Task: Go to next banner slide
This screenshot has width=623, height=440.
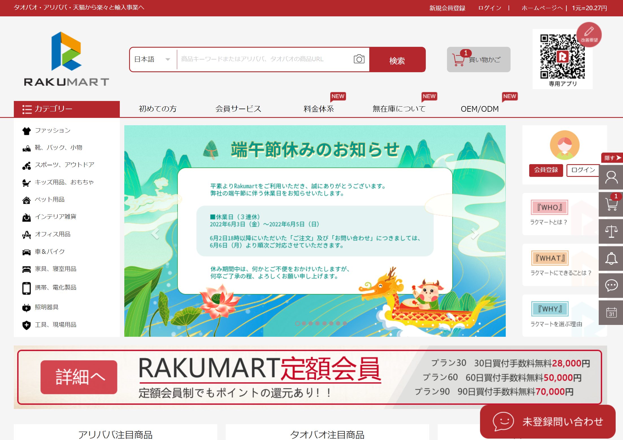Action: pos(475,234)
